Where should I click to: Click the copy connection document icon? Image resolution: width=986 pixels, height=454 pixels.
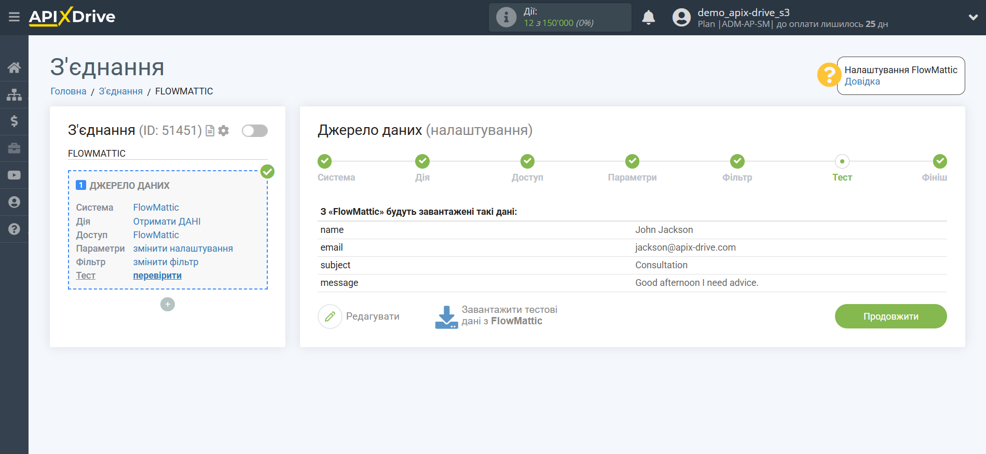(x=210, y=131)
